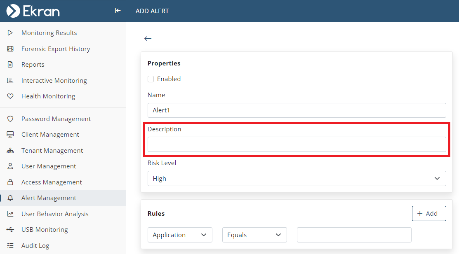This screenshot has height=254, width=459.
Task: Expand the Application rule parameter dropdown
Action: (180, 235)
